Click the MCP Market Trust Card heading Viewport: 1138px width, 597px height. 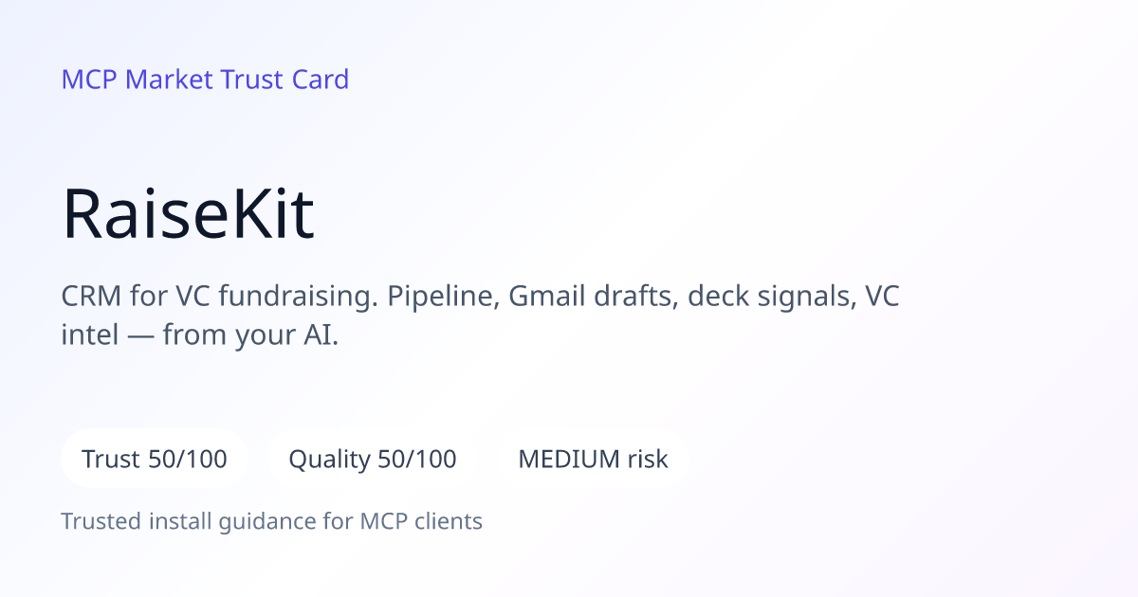click(205, 80)
